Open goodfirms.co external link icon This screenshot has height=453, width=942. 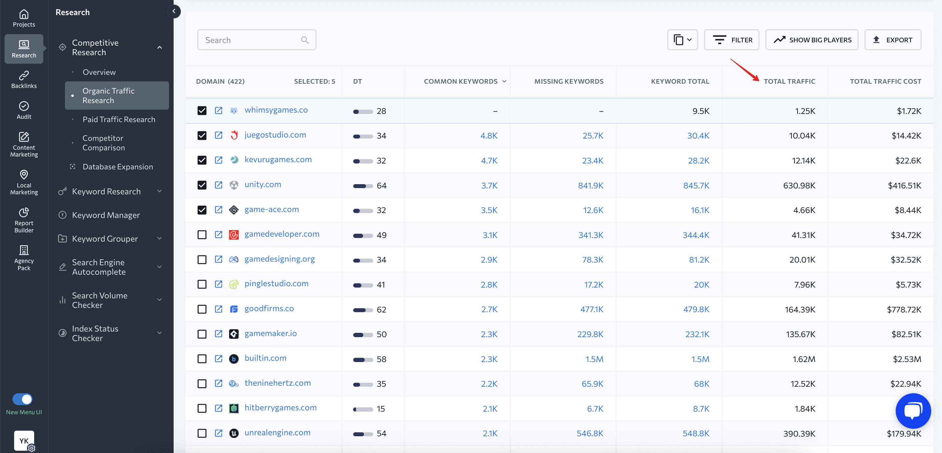(218, 309)
